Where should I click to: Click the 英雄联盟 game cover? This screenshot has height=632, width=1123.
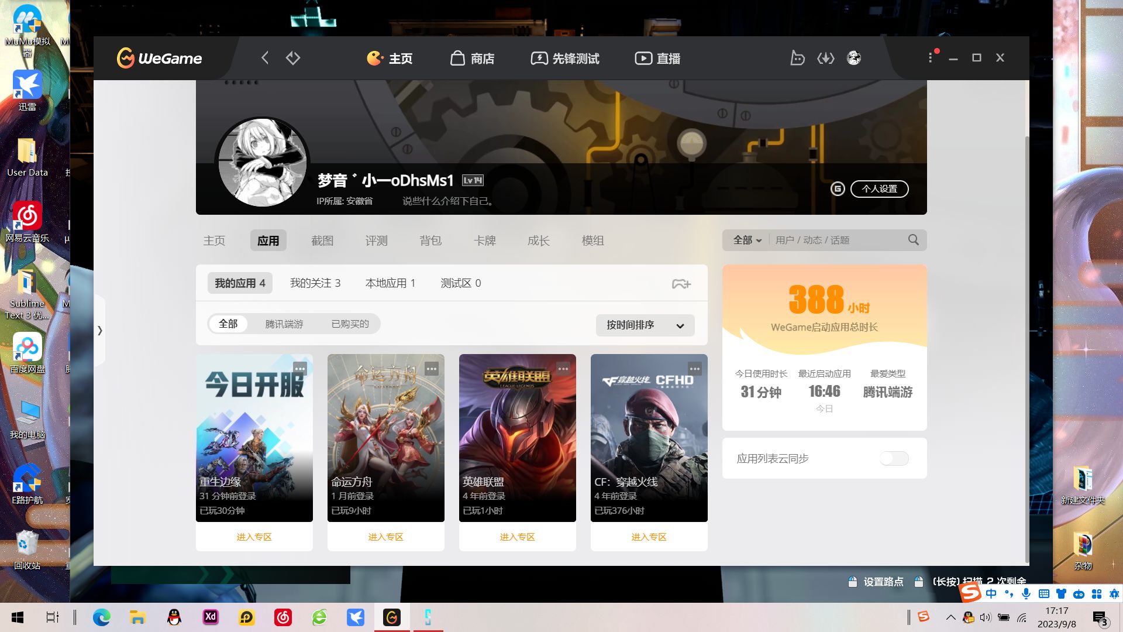point(518,438)
